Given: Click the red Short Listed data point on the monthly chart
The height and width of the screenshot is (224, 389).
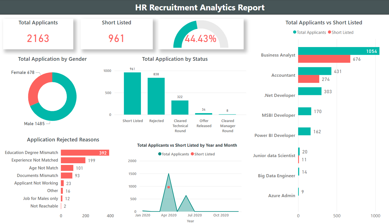Looking at the screenshot, I should pyautogui.click(x=169, y=187).
